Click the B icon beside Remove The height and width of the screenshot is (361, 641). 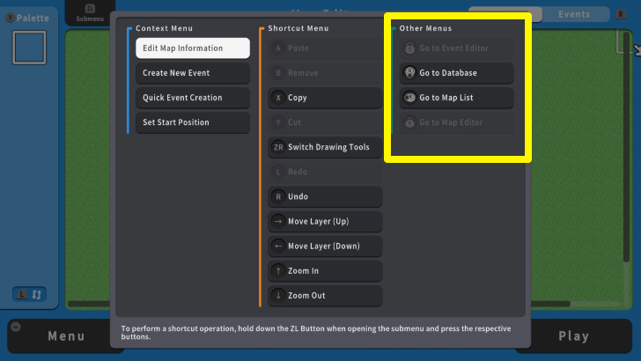pos(278,73)
